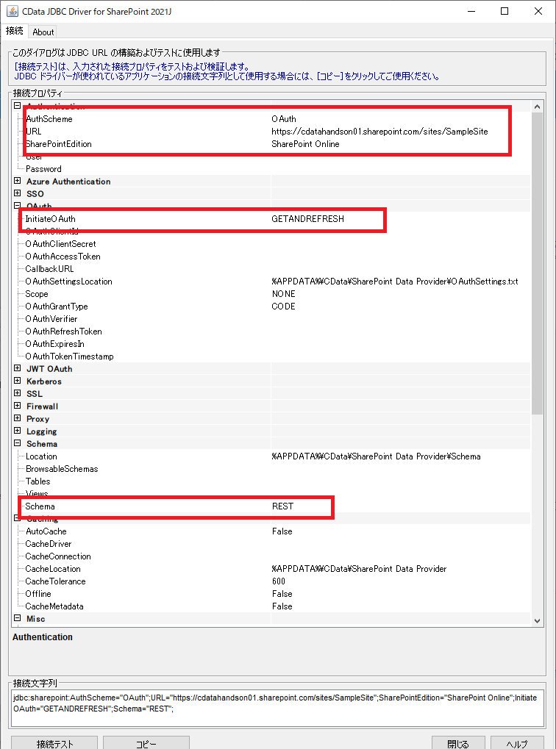
Task: Edit the 600 CacheTolerance value
Action: coord(278,581)
